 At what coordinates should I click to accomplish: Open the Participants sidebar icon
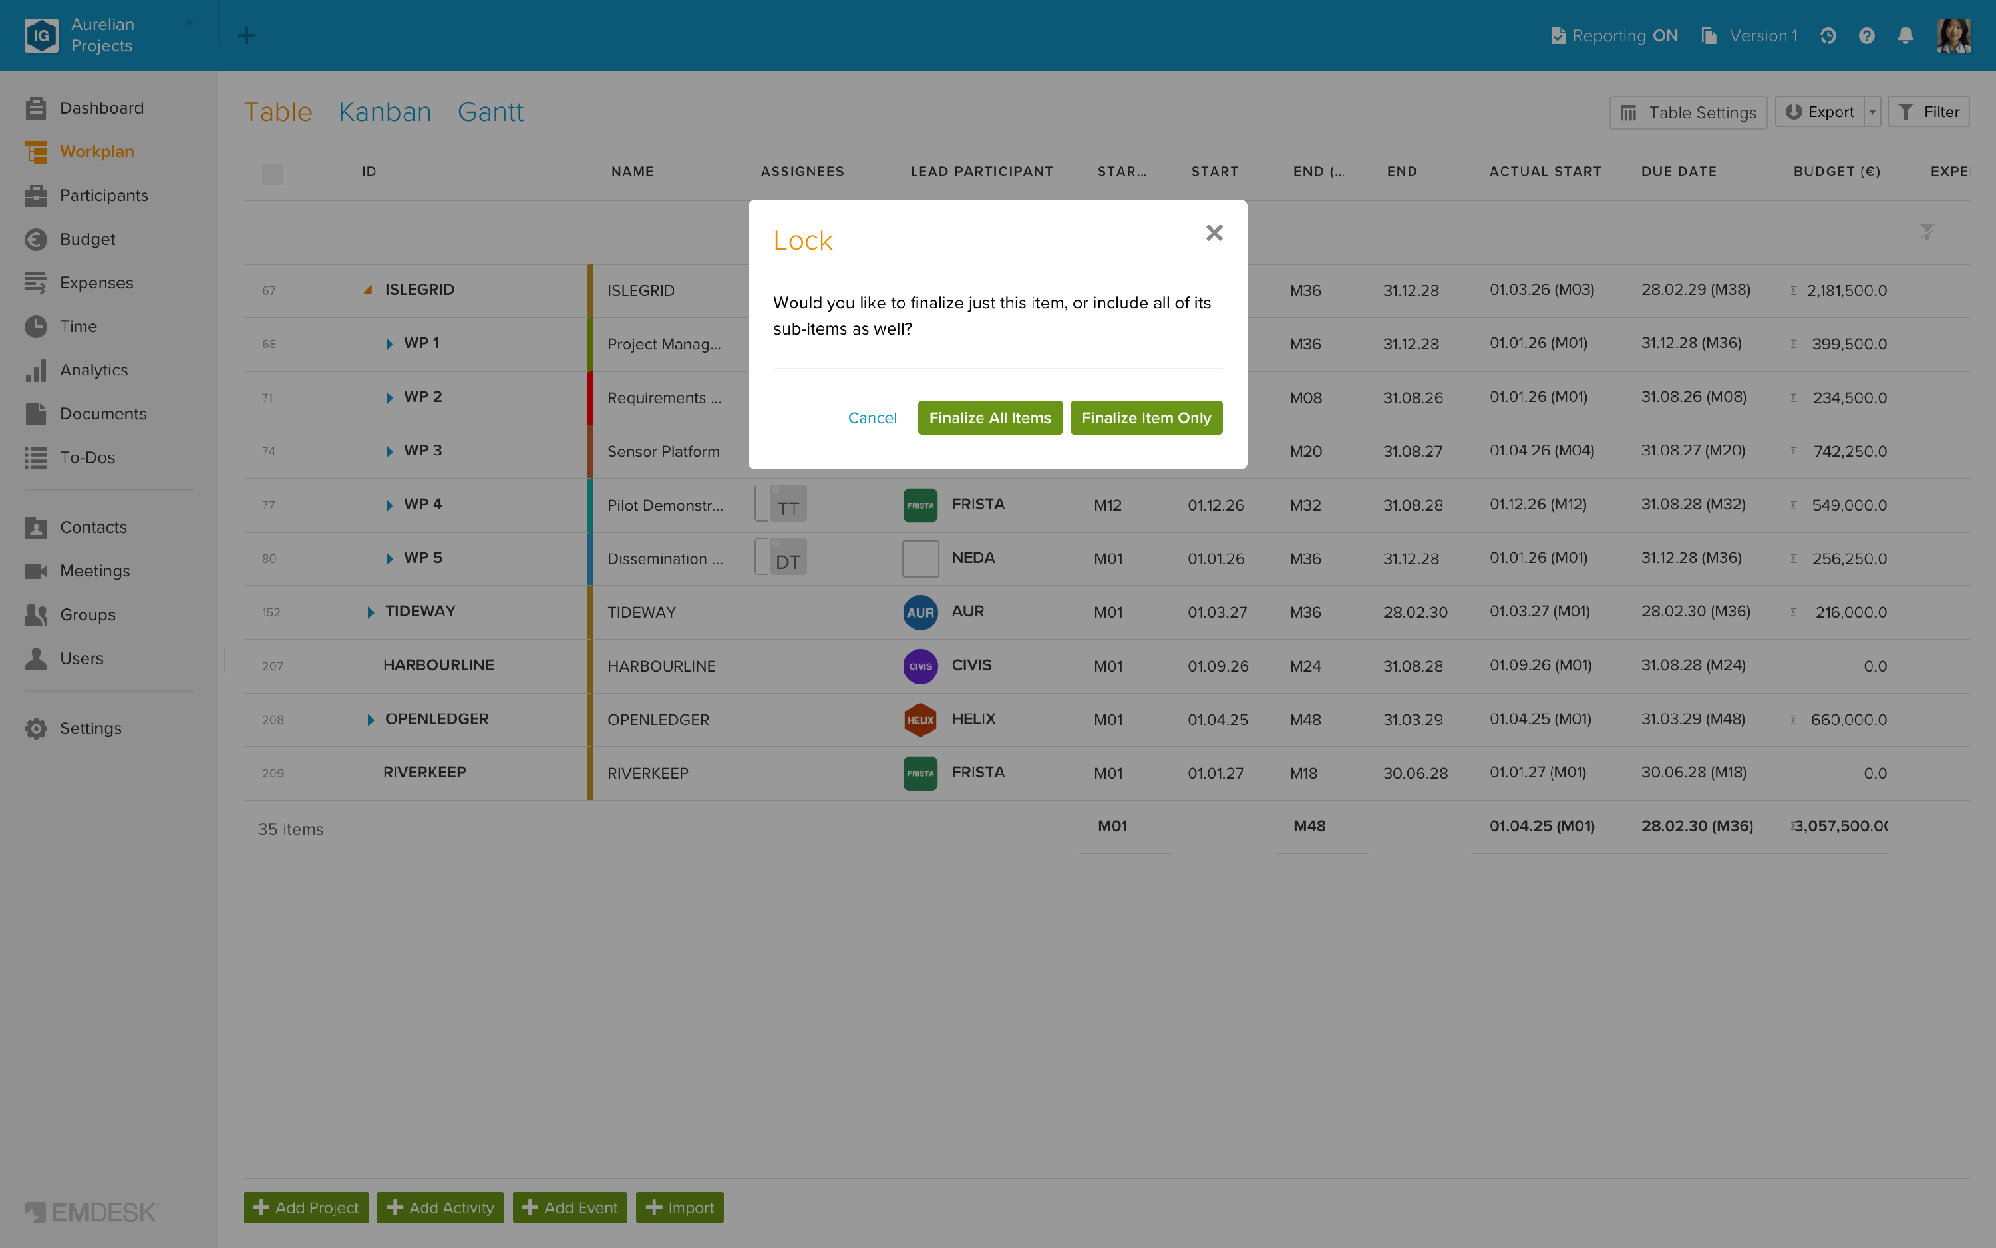pyautogui.click(x=35, y=196)
